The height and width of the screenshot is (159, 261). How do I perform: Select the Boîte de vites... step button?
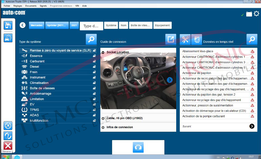click(x=141, y=25)
